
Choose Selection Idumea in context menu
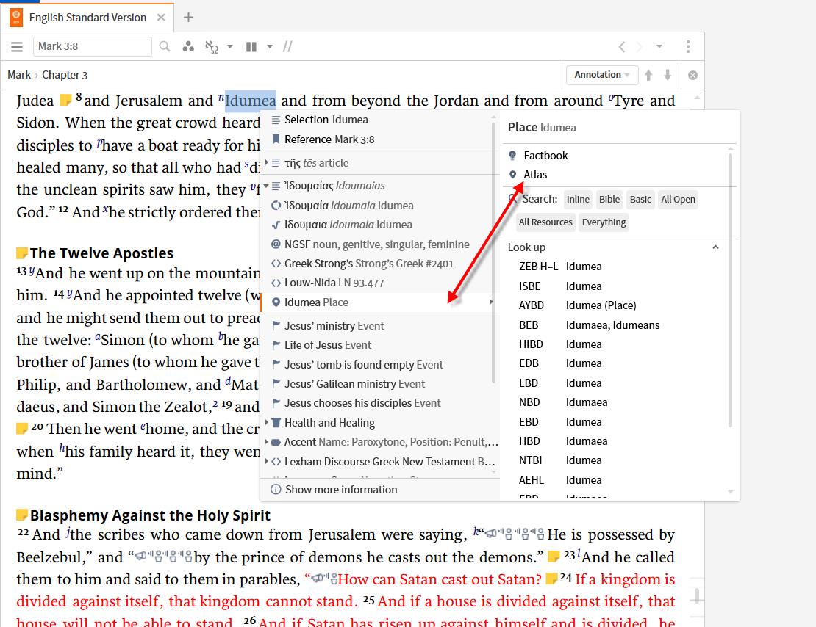326,120
